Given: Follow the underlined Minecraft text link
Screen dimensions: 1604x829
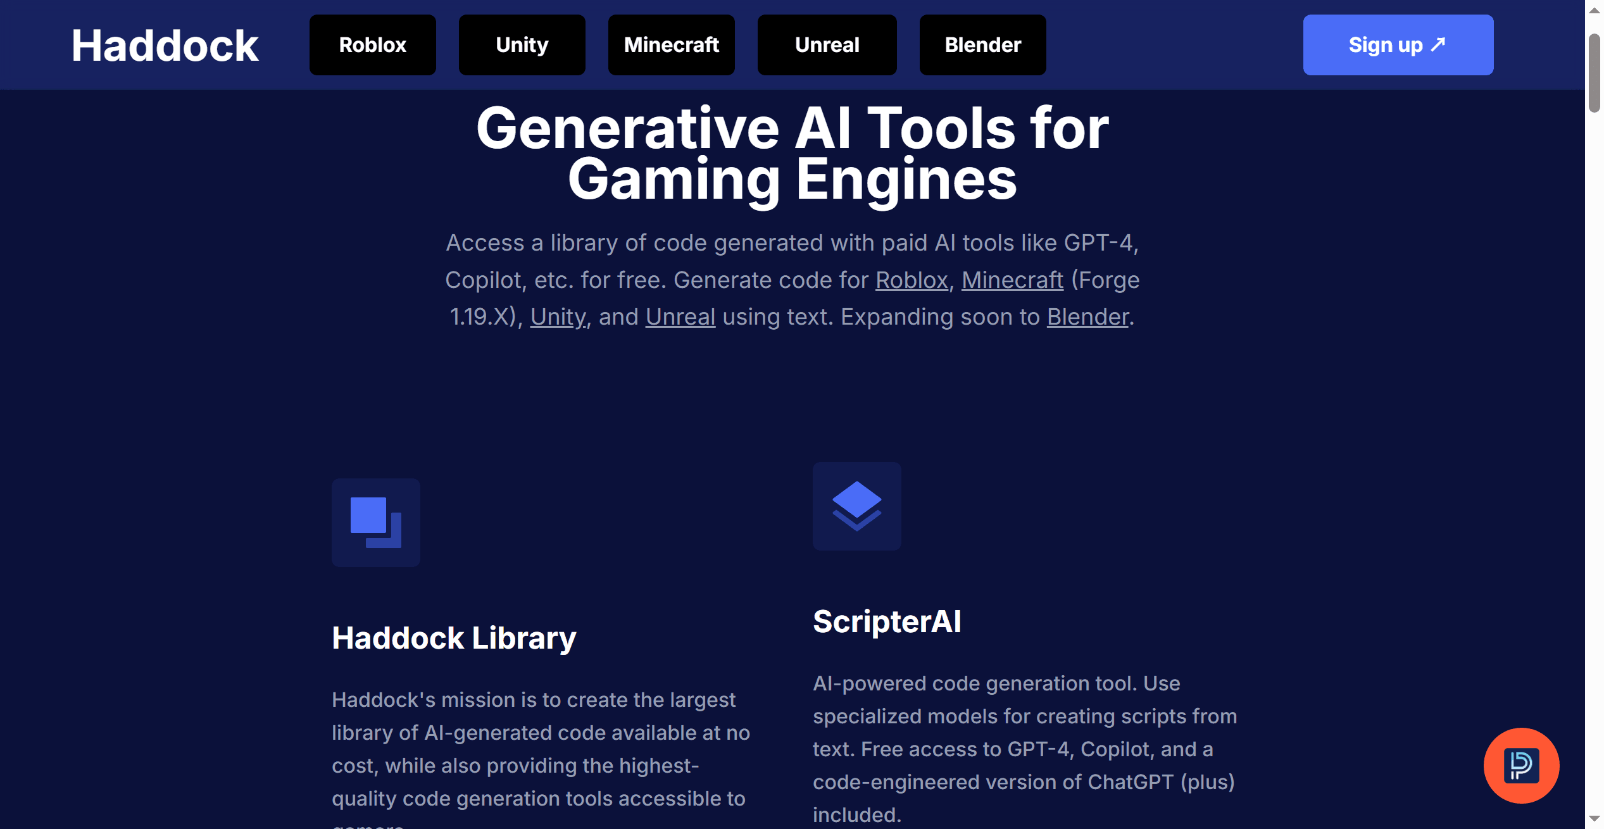Looking at the screenshot, I should (x=1012, y=280).
